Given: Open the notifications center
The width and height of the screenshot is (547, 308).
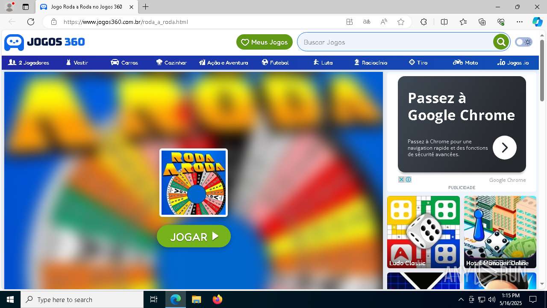Looking at the screenshot, I should [x=533, y=299].
